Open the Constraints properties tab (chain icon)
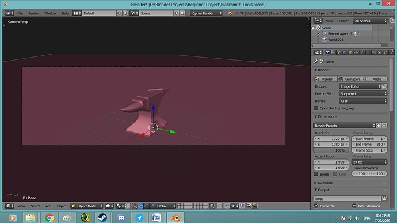 click(x=357, y=52)
